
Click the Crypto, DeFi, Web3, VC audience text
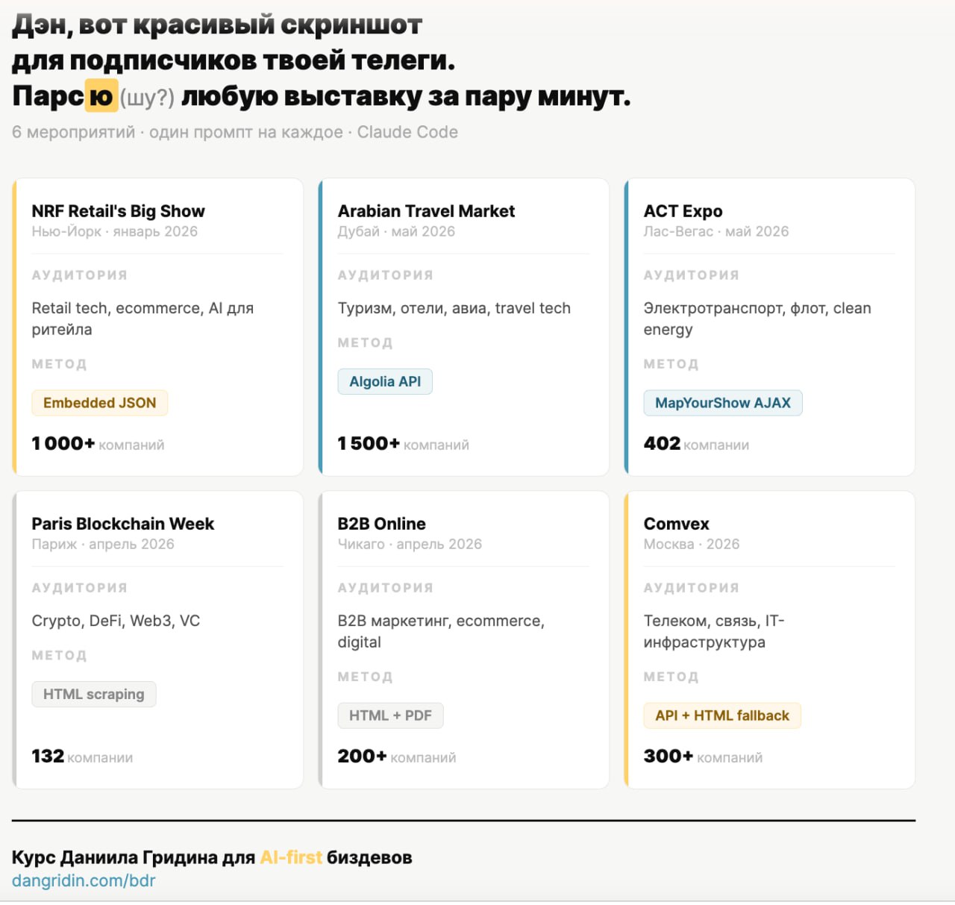point(116,621)
